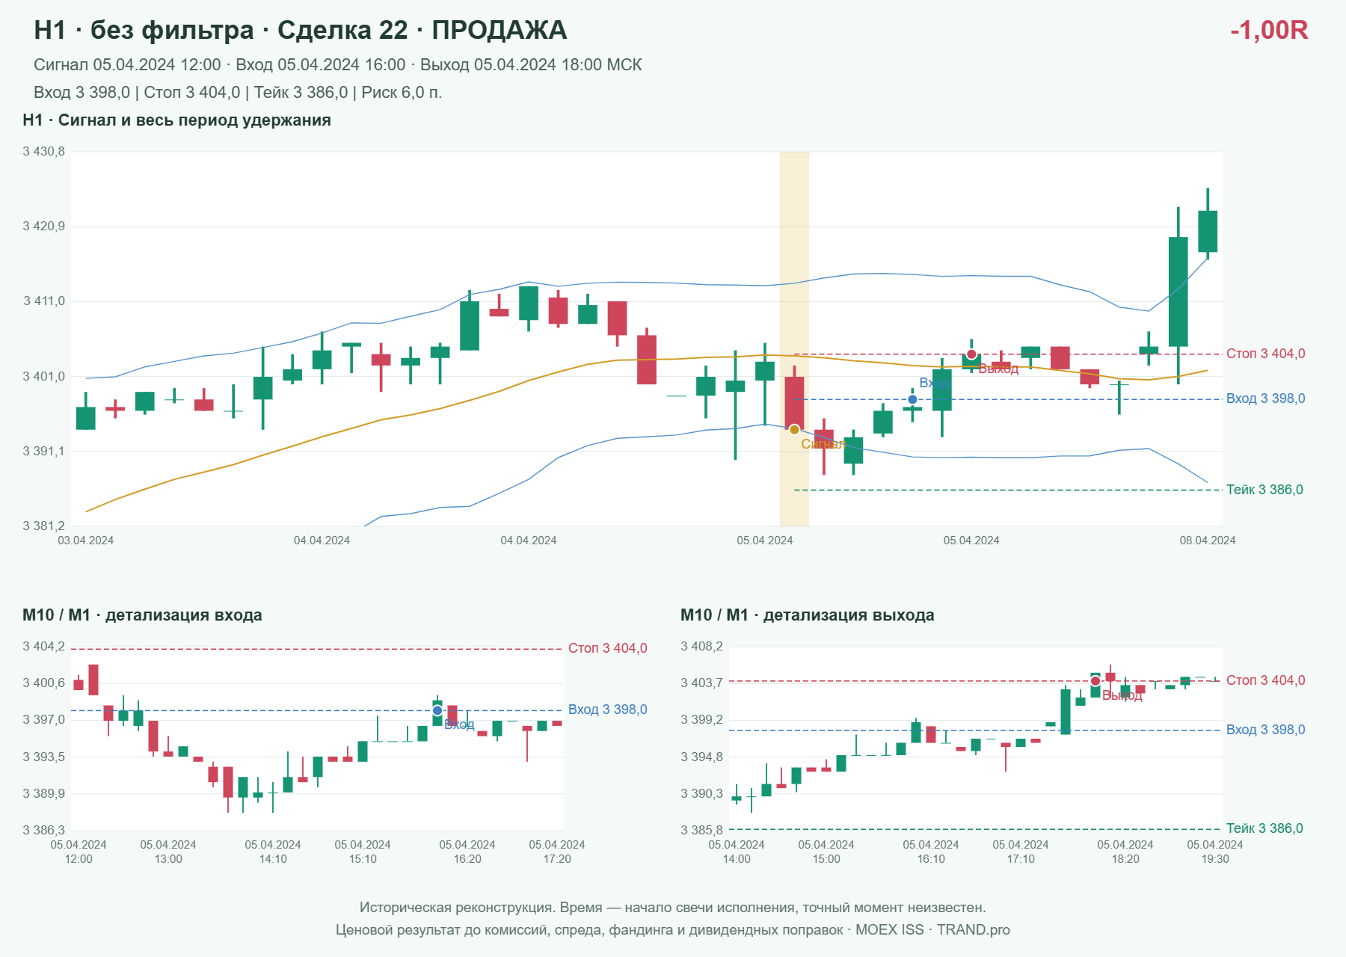The image size is (1346, 957).
Task: Click 'Вход 3 398,0' label in exit detail chart
Action: [x=1266, y=730]
